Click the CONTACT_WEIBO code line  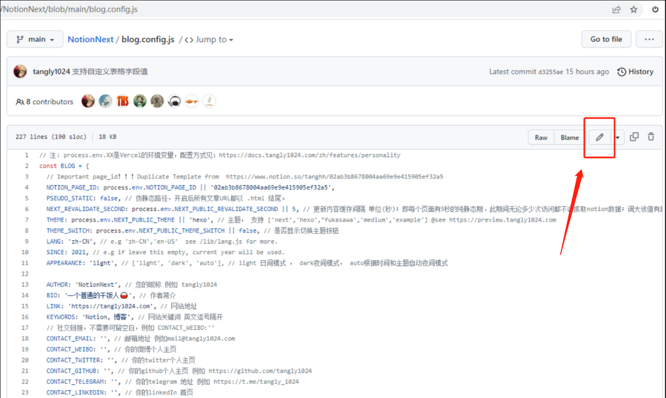click(111, 349)
